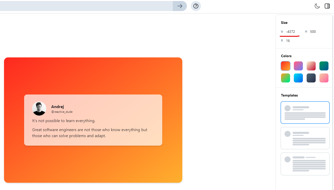Viewport: 334px width, 190px height.
Task: Select the green gradient color swatch
Action: [x=286, y=78]
